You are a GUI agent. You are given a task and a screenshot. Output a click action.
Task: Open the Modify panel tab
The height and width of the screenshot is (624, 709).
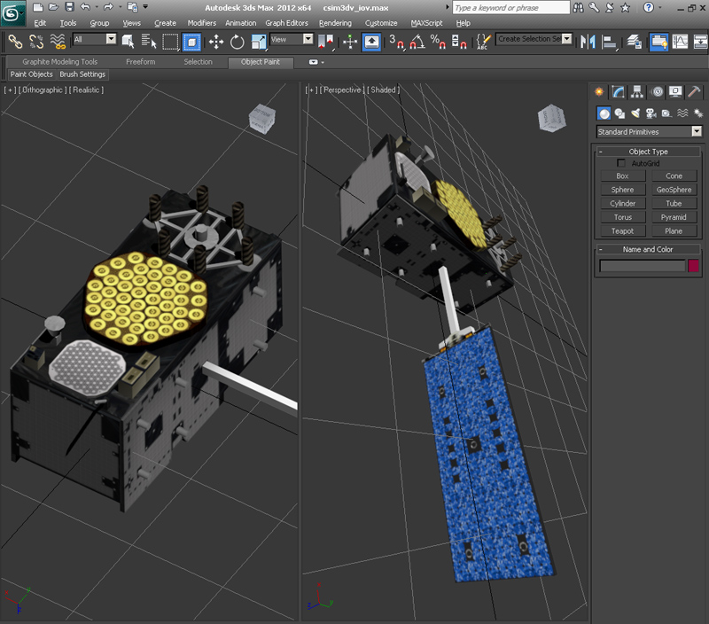click(x=619, y=91)
